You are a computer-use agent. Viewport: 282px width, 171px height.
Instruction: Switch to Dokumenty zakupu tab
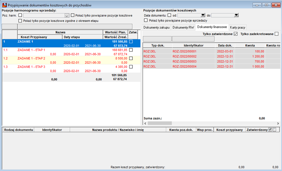(x=156, y=27)
